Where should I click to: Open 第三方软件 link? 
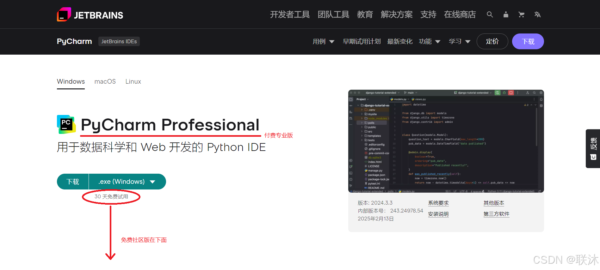pos(496,214)
